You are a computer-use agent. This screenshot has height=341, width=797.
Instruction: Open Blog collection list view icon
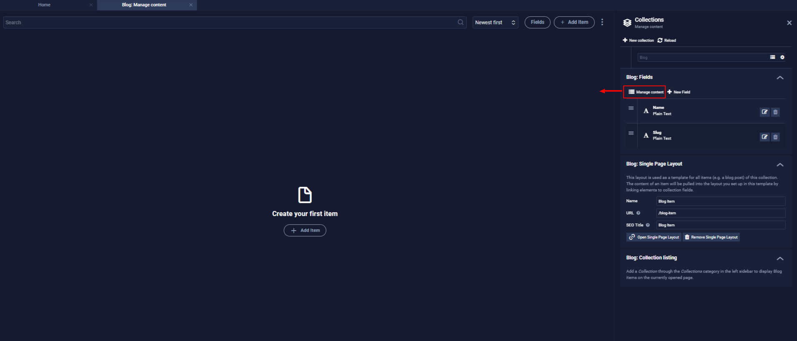point(772,57)
